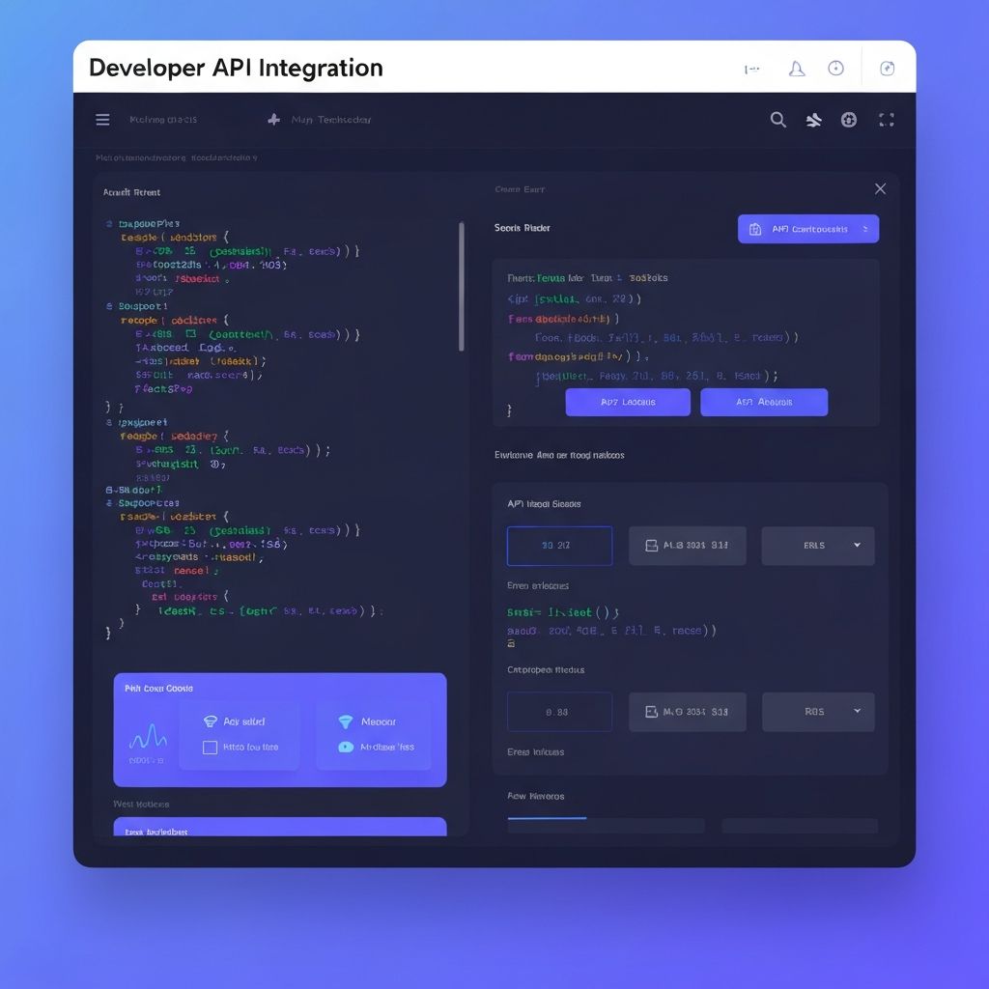Open the hamburger navigation menu

pos(102,119)
